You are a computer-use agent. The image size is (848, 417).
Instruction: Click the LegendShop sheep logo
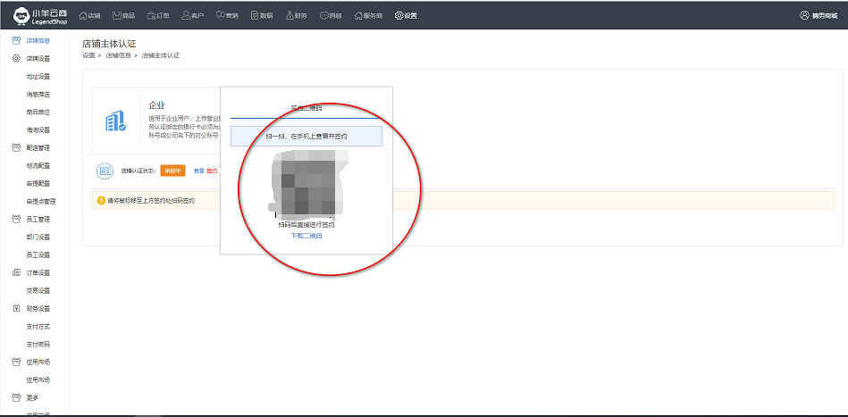click(20, 15)
